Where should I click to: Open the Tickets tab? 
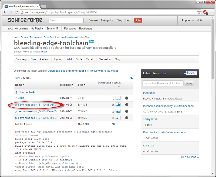(90, 59)
